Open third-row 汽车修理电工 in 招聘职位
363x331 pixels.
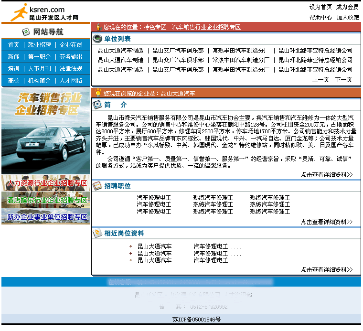point(154,211)
